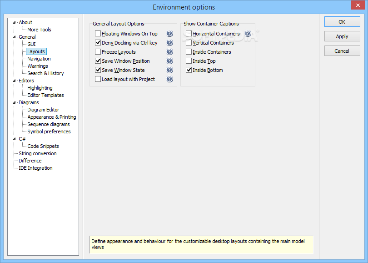Open Sequence diagrams settings
Image resolution: width=368 pixels, height=263 pixels.
tap(49, 124)
